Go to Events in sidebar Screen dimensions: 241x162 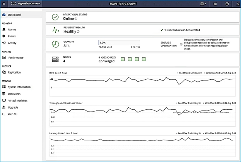pyautogui.click(x=12, y=36)
